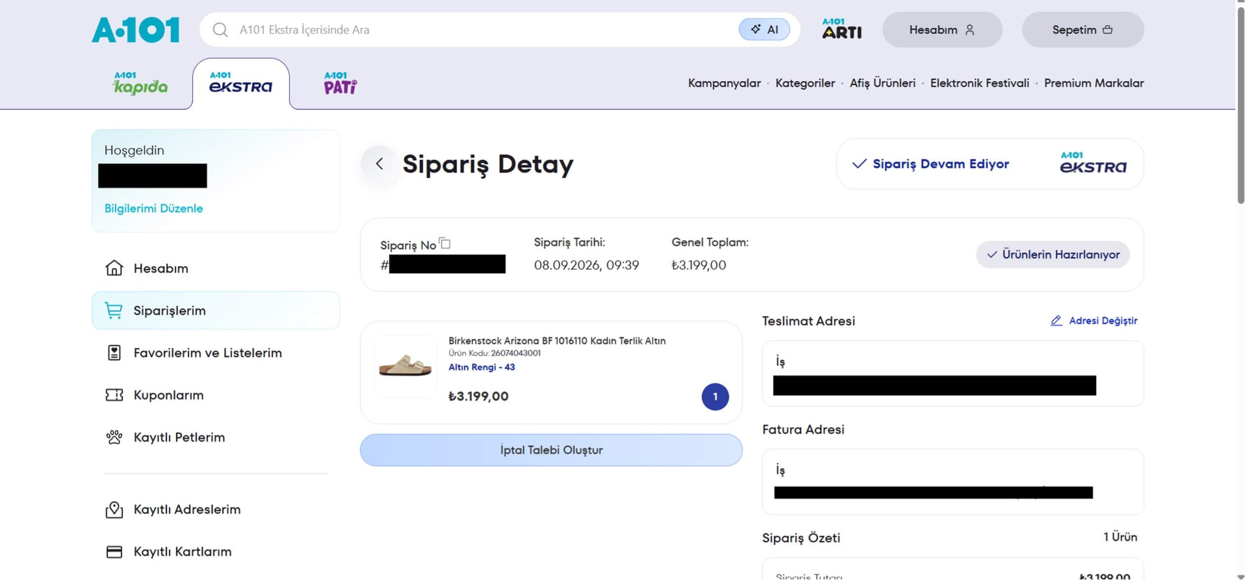1247x580 pixels.
Task: Copy the order number with copy icon
Action: click(445, 243)
